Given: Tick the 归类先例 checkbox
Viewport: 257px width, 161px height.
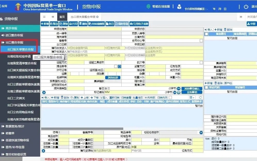Looking at the screenshot, I should tap(170, 97).
